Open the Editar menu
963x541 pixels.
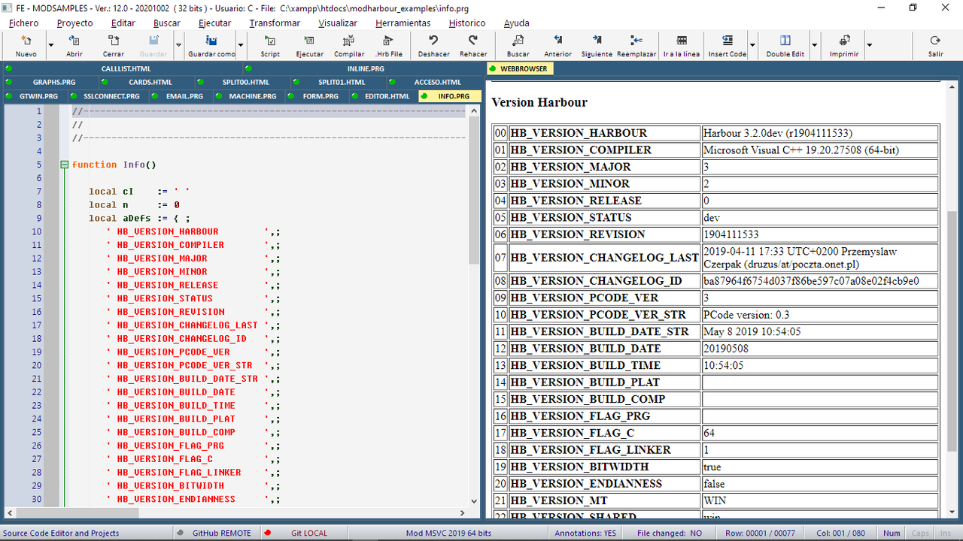point(123,23)
